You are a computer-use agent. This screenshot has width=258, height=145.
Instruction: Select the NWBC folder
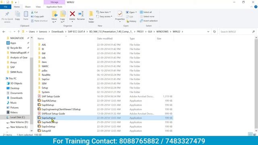45,66
